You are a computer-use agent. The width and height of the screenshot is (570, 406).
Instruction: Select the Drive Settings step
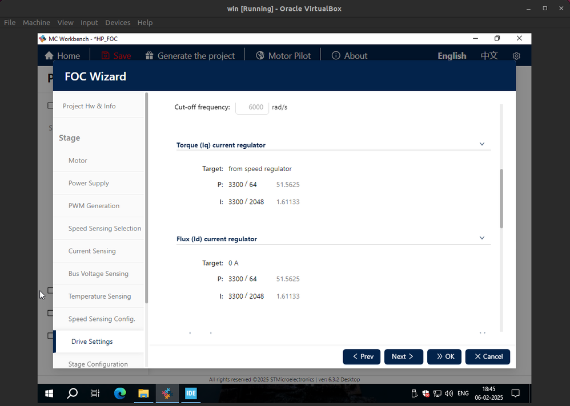98,342
